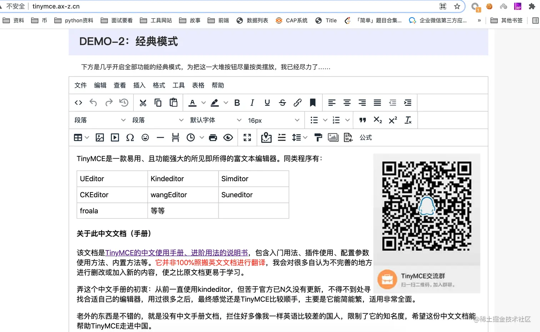Toggle subscript formatting
The image size is (540, 332).
[377, 120]
